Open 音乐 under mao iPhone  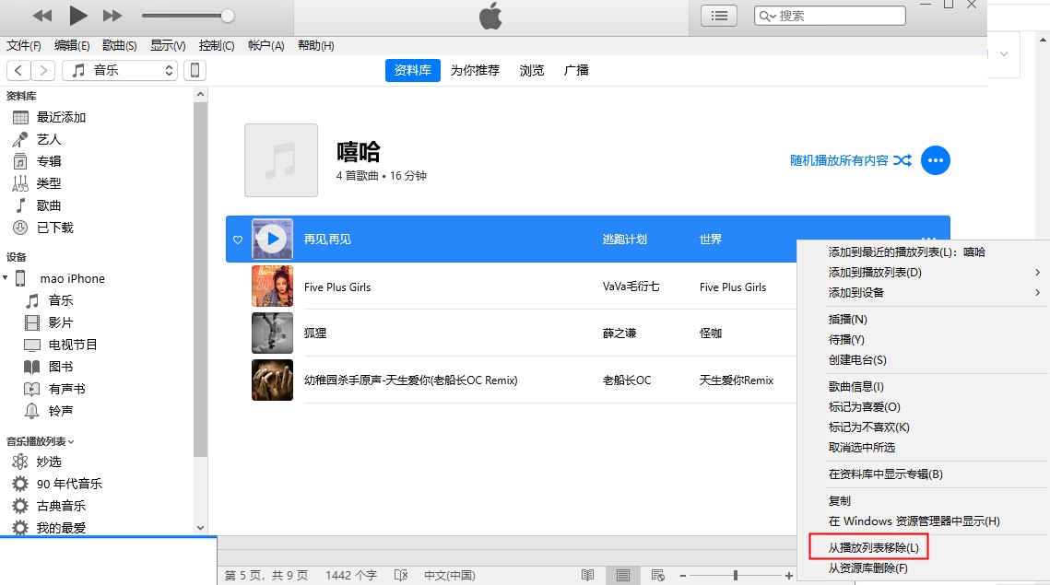click(60, 300)
